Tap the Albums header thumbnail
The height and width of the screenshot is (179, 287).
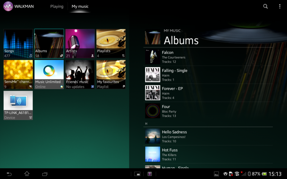click(153, 37)
